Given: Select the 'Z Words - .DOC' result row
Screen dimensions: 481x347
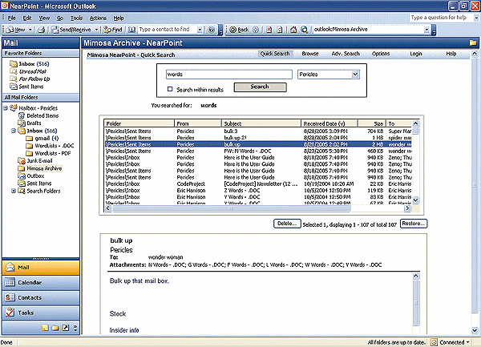Looking at the screenshot, I should (x=258, y=191).
